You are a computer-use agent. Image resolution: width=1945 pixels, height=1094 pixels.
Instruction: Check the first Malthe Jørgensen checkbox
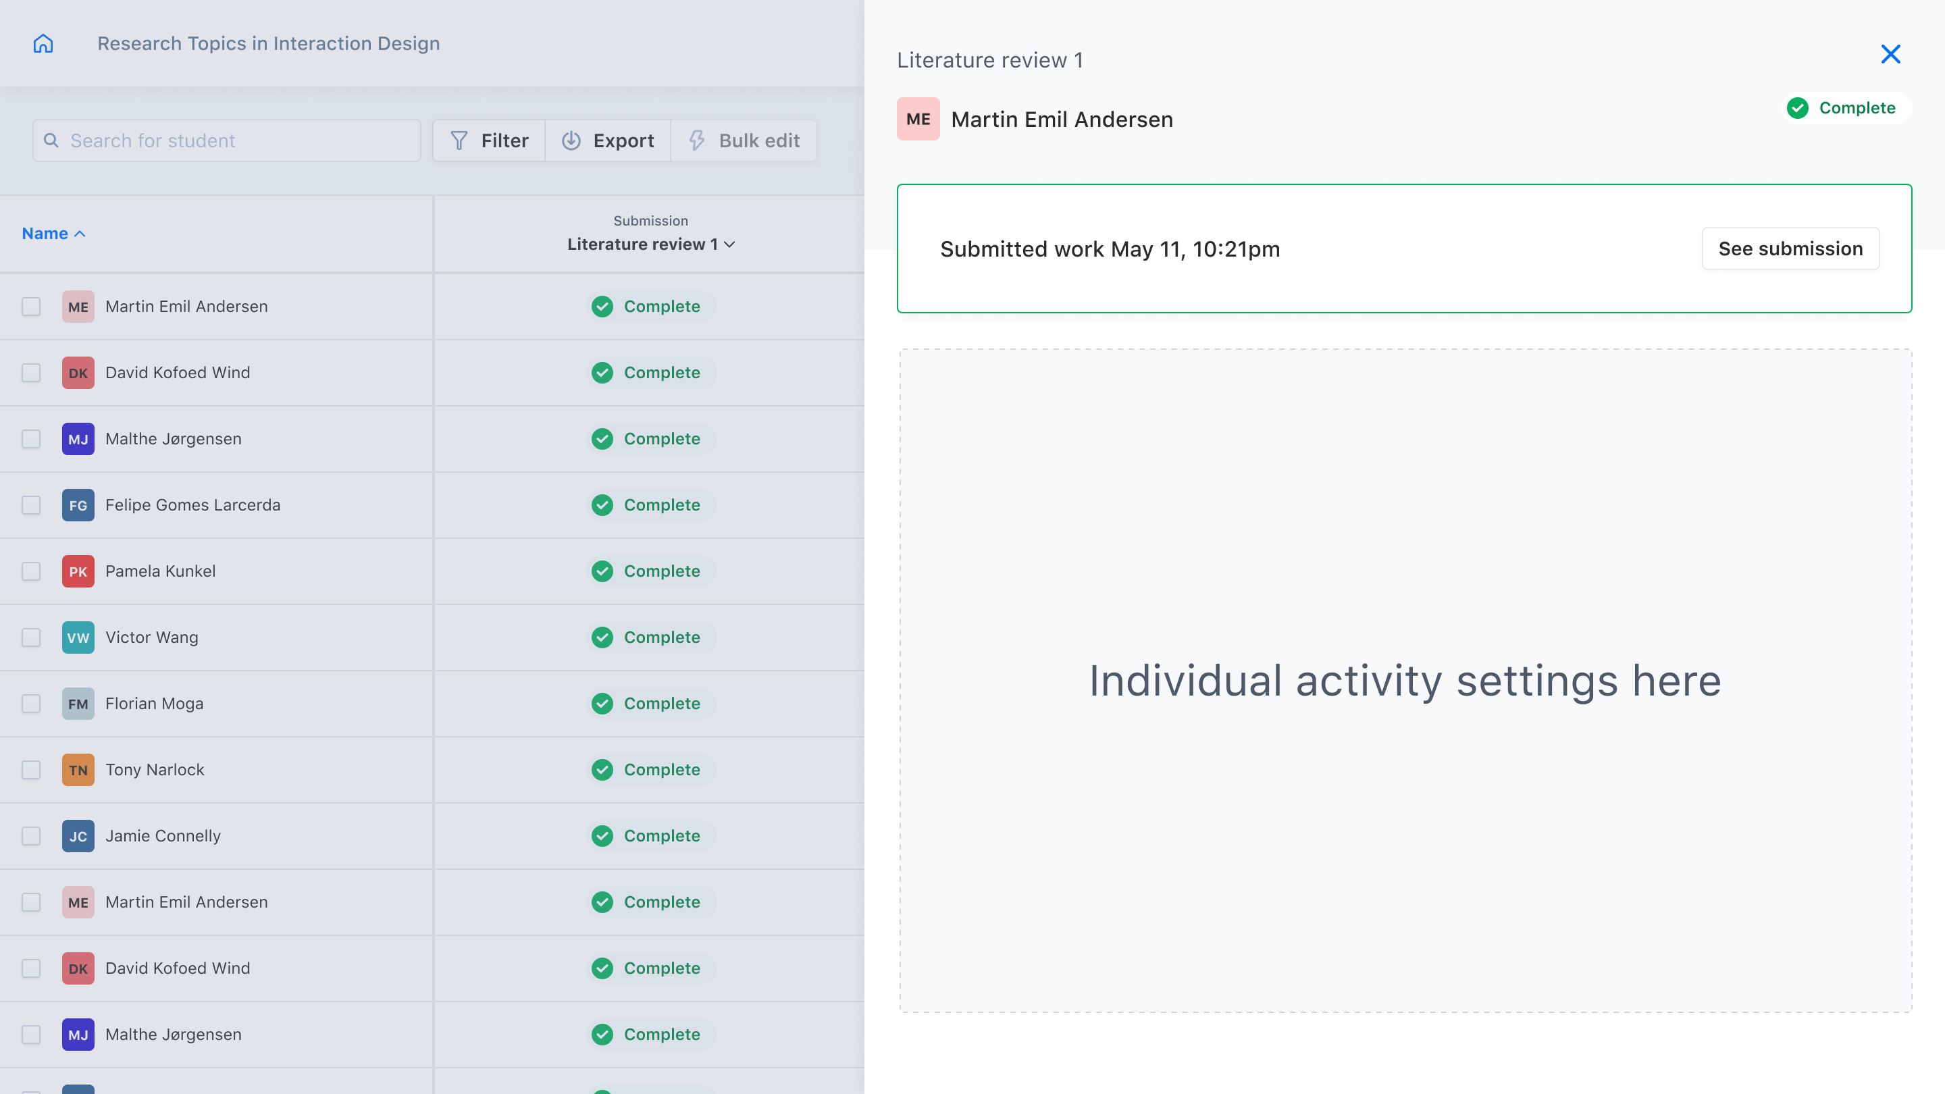[x=31, y=439]
